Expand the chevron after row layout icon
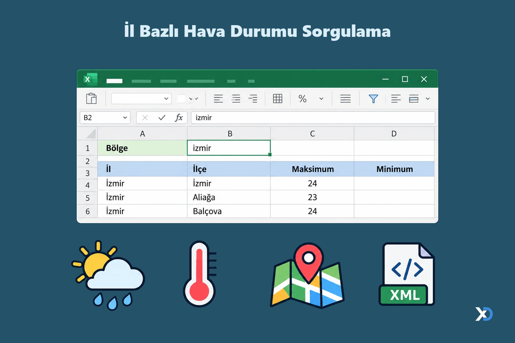The height and width of the screenshot is (343, 515). click(x=427, y=98)
